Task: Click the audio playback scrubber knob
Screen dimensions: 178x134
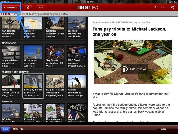Action: point(22,129)
